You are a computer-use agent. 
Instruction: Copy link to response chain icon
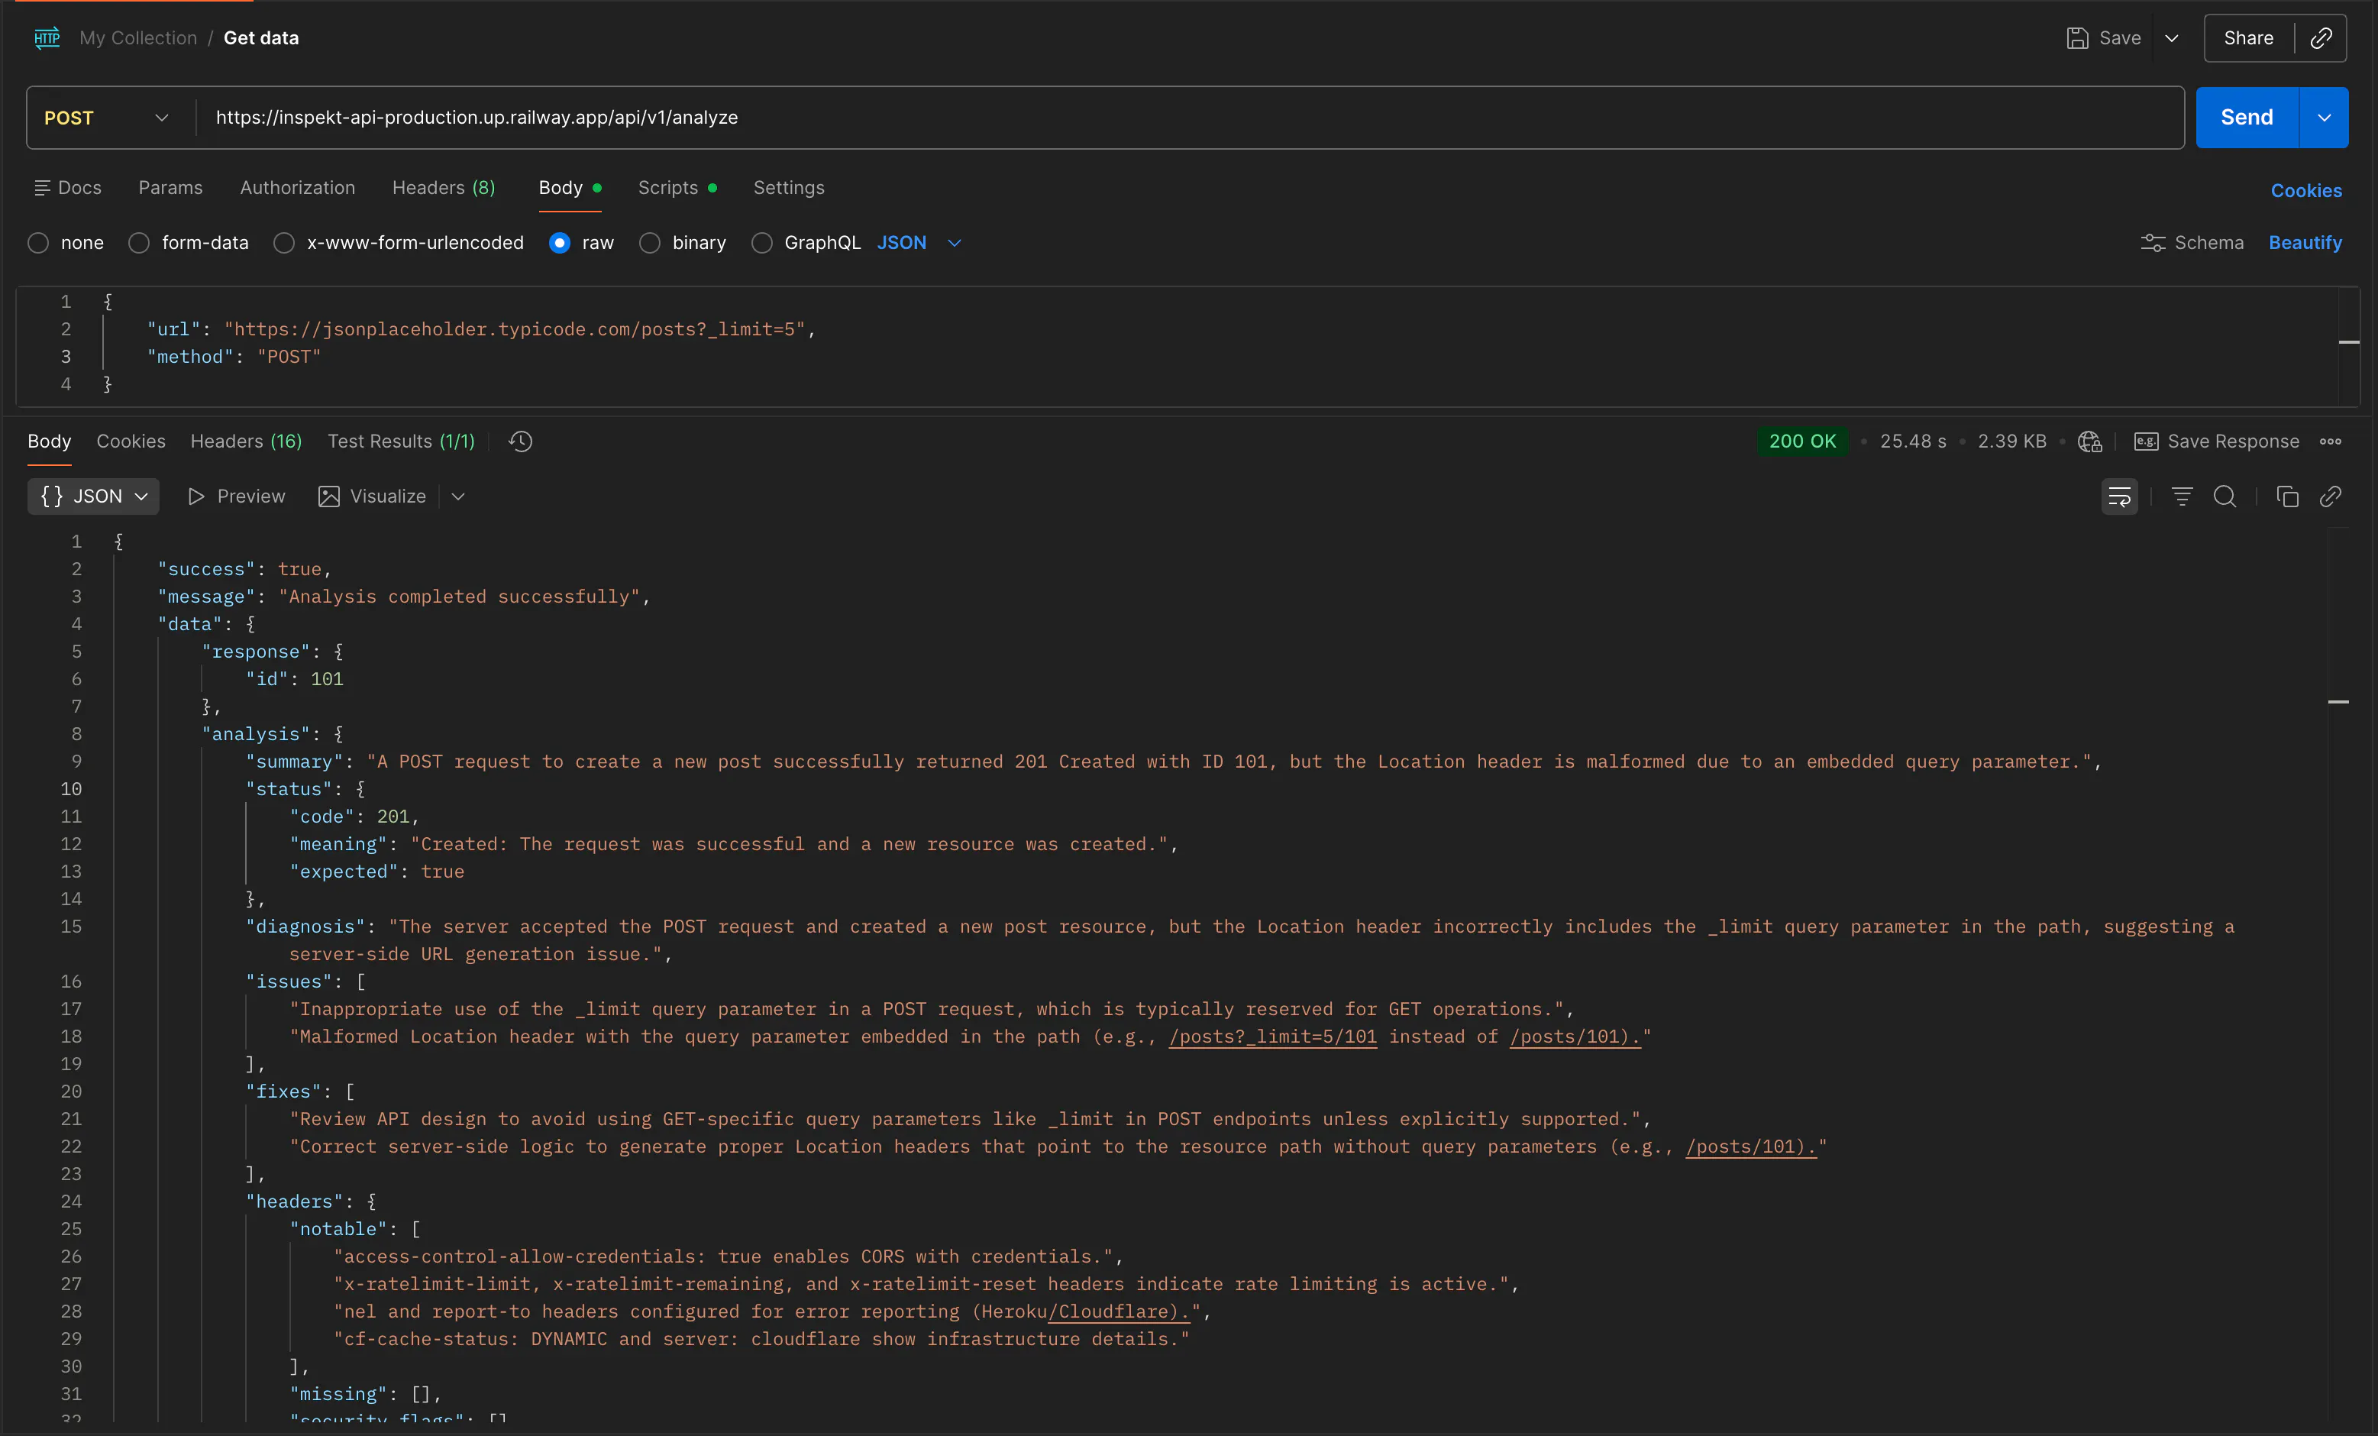pos(2331,496)
